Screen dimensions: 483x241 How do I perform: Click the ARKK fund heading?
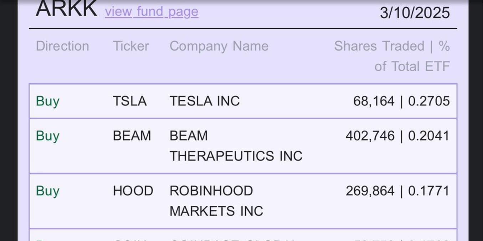(x=67, y=8)
